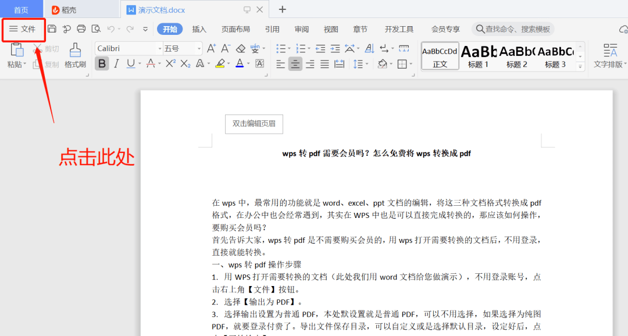Click the 粘贴 (Paste) clipboard icon
Image resolution: width=628 pixels, height=336 pixels.
pyautogui.click(x=17, y=51)
